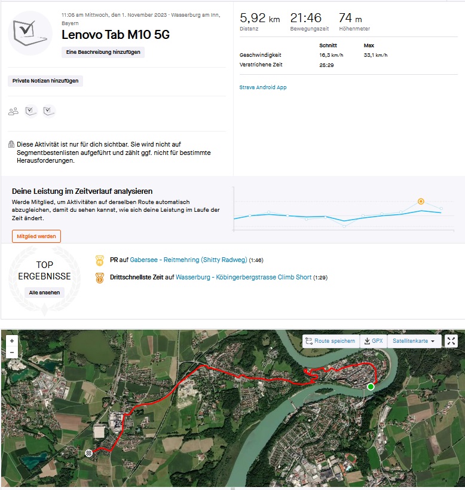
Task: Open Alle ansehen top results
Action: pos(45,293)
